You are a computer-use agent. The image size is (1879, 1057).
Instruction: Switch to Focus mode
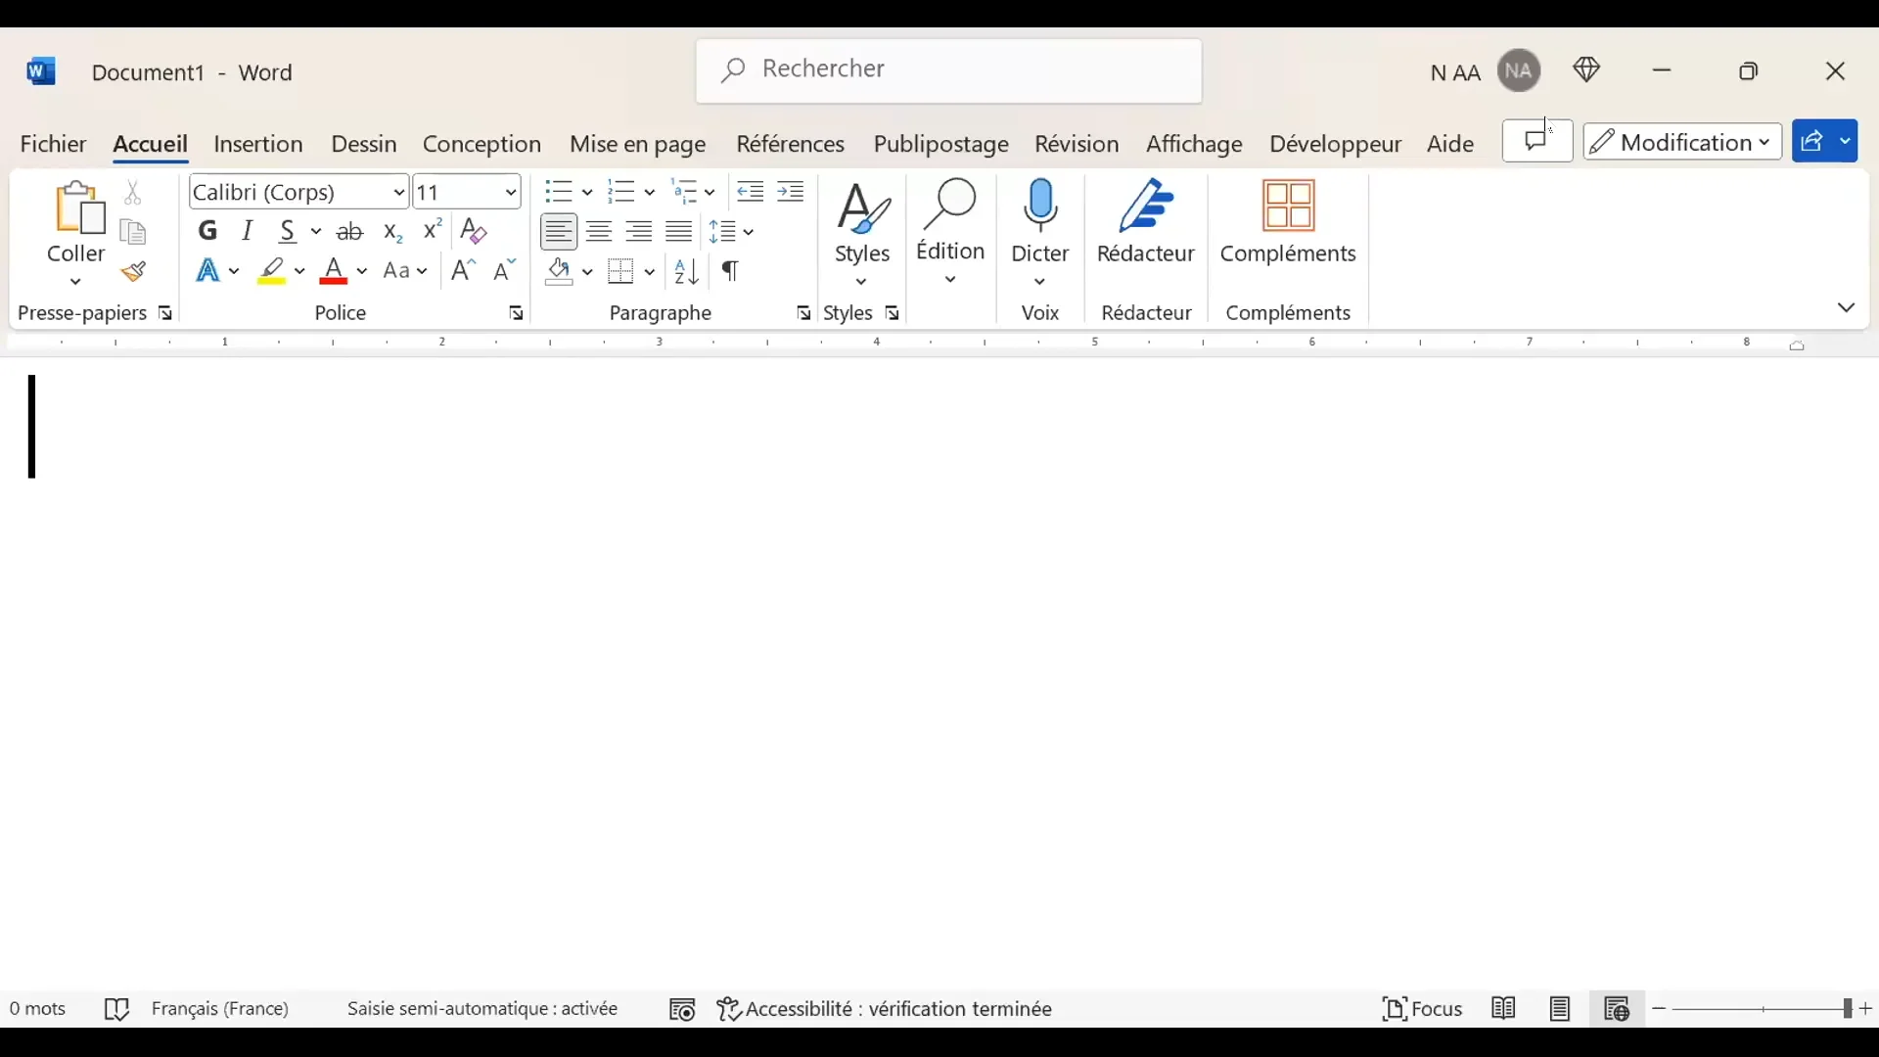coord(1424,1010)
